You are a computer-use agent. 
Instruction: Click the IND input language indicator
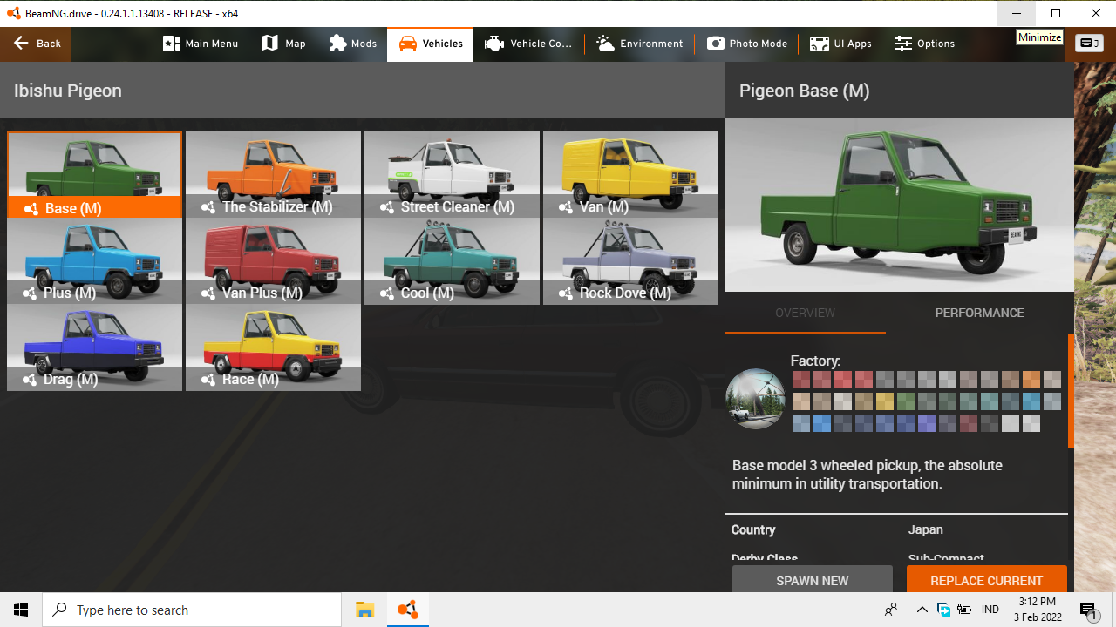[x=990, y=610]
